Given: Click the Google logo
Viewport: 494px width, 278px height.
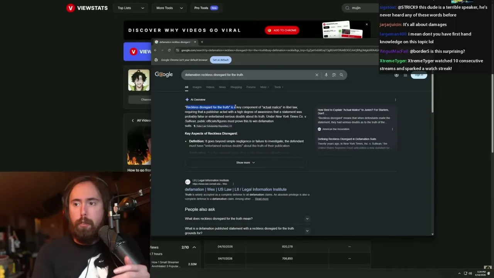Looking at the screenshot, I should tap(164, 75).
